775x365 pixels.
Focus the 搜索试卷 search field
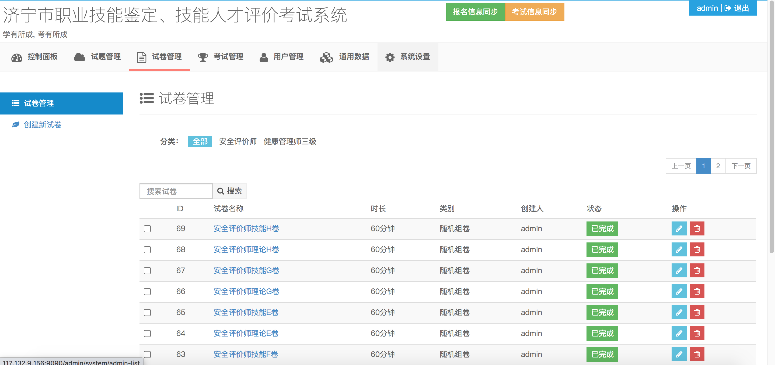click(176, 191)
